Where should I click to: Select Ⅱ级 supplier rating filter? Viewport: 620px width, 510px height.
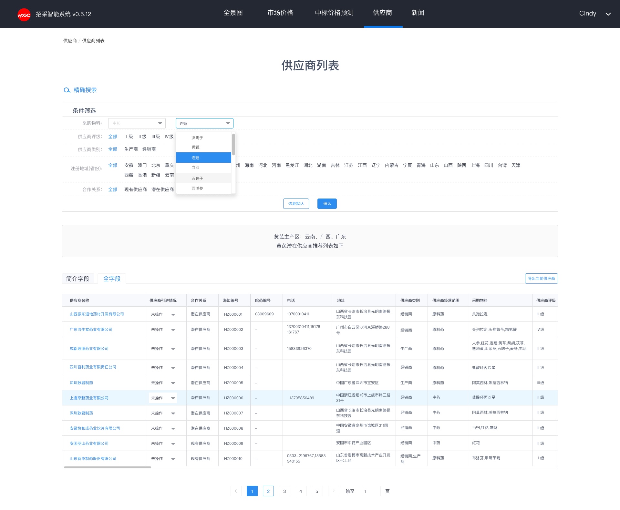142,137
